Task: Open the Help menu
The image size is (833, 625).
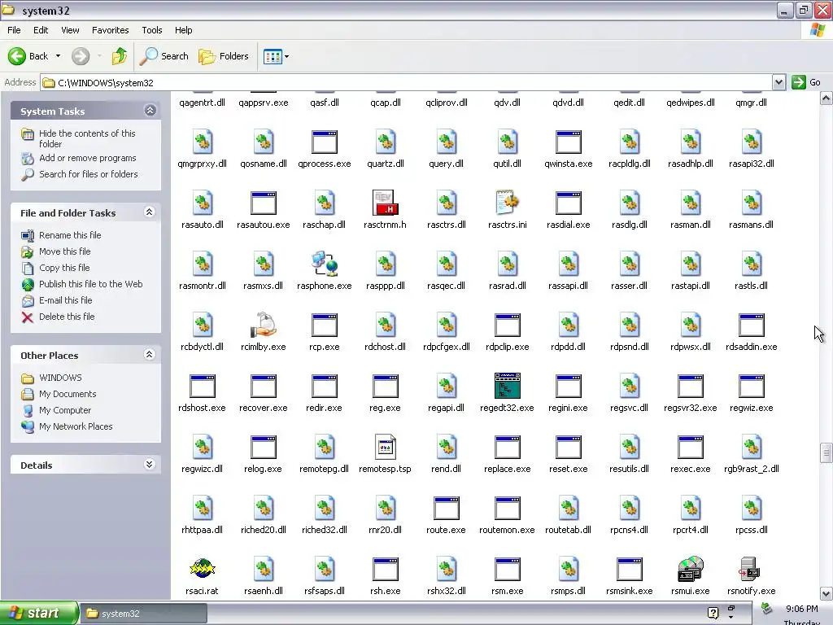Action: 184,30
